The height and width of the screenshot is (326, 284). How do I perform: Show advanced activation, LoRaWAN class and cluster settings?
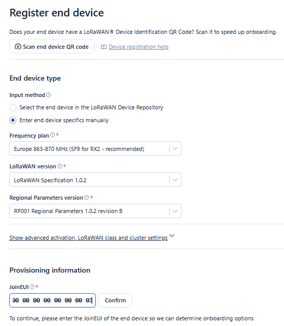(x=89, y=238)
